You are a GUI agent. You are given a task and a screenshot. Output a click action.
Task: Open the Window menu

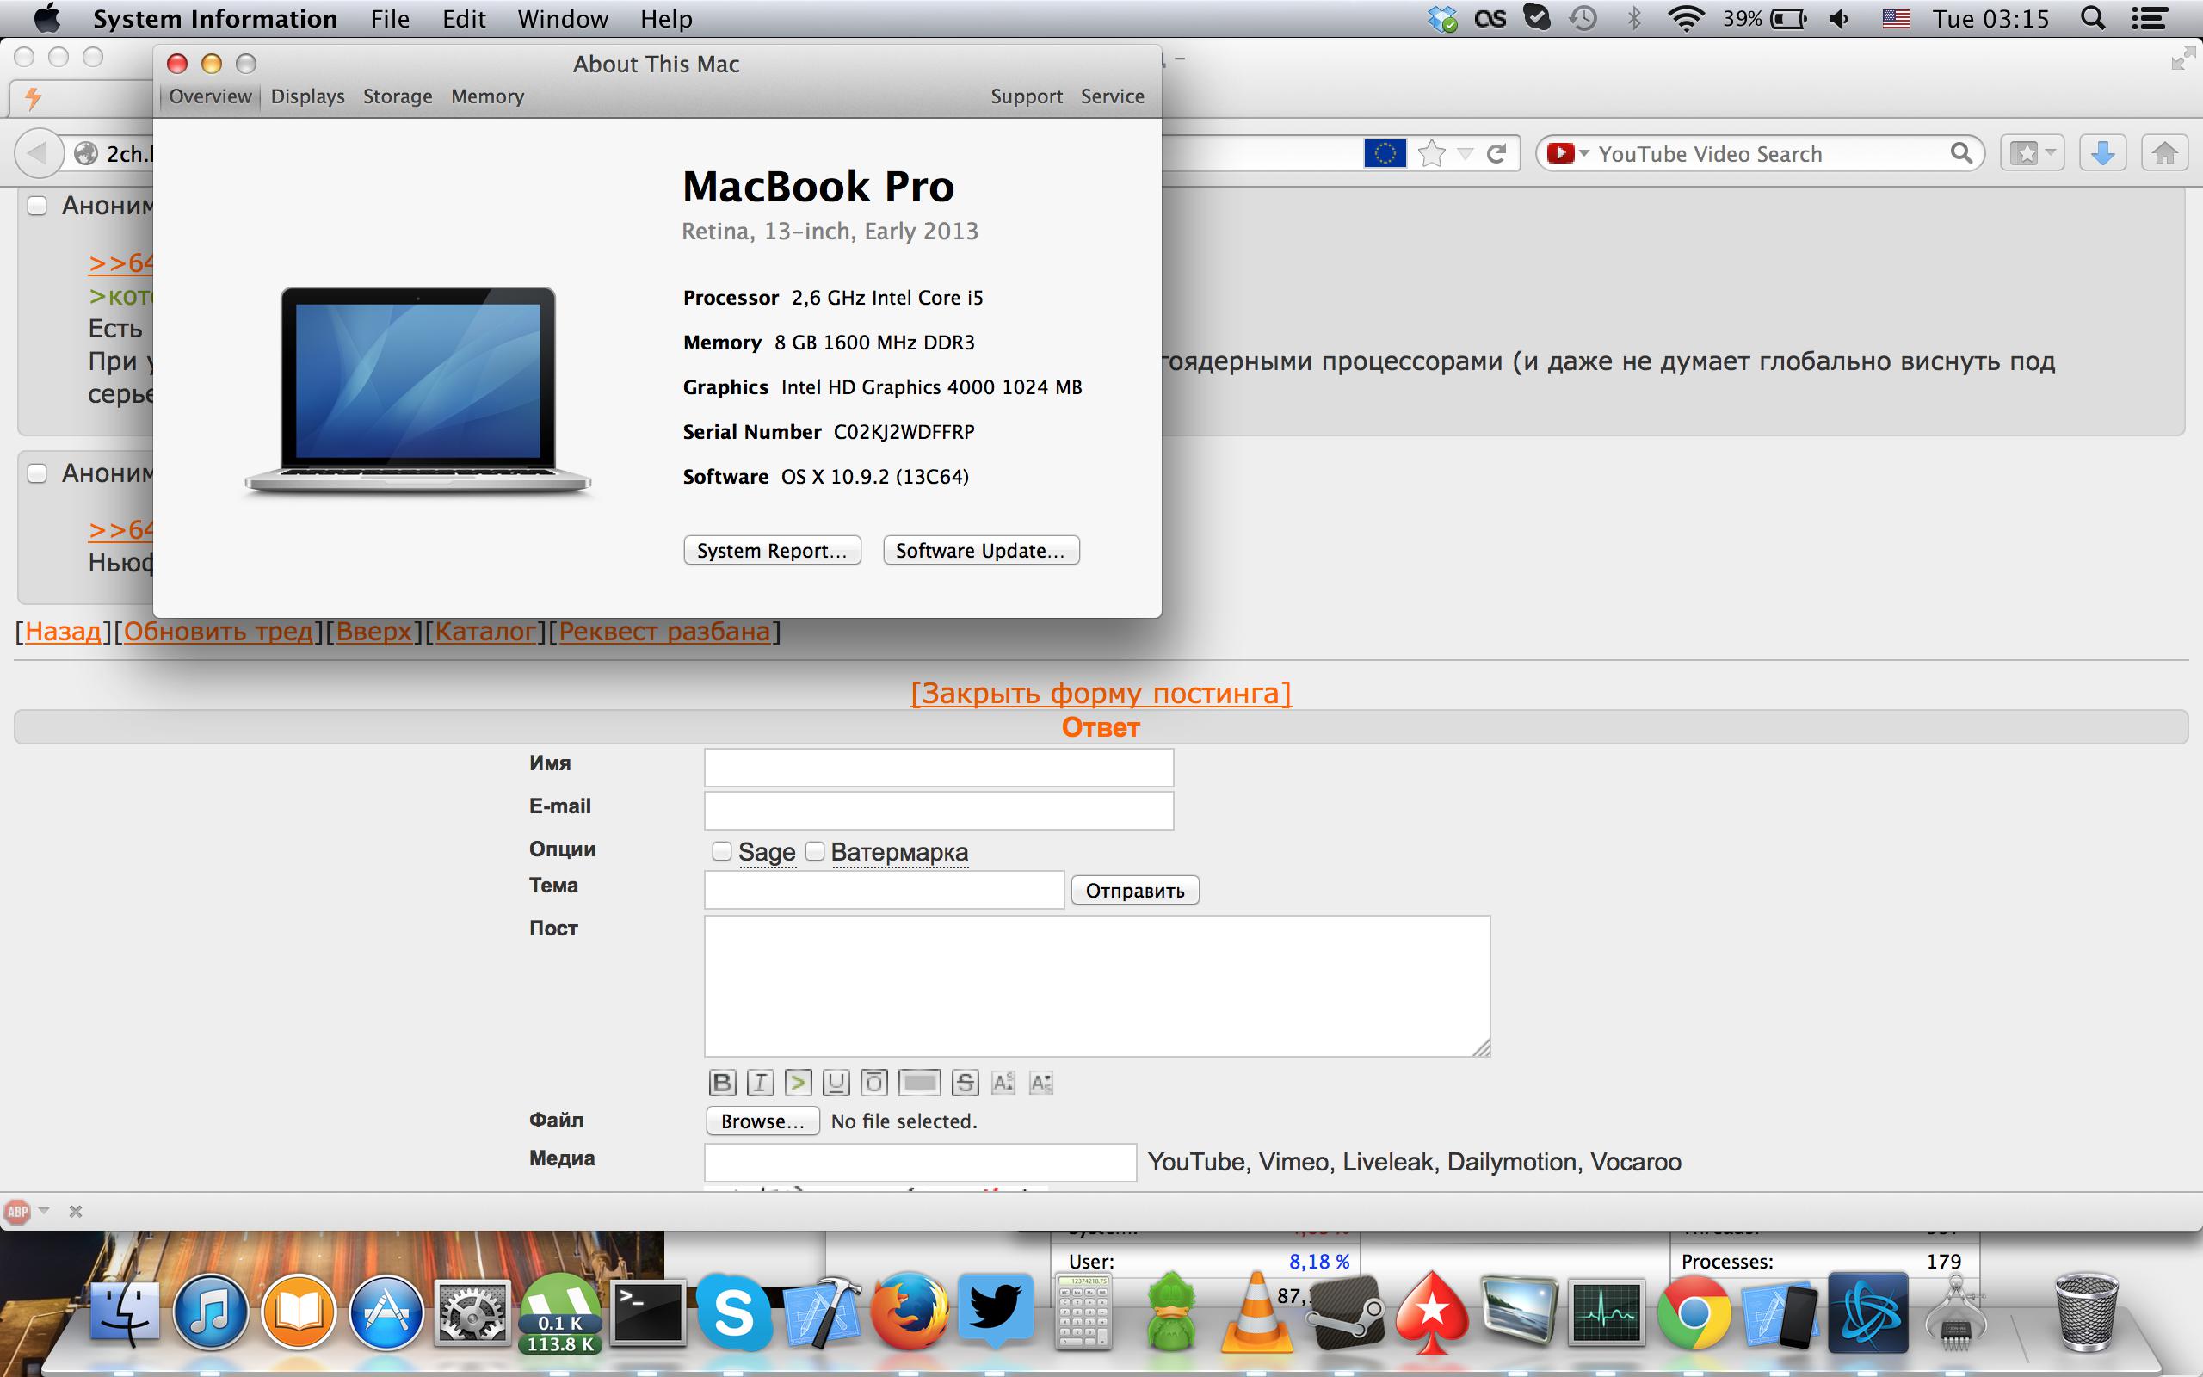563,19
